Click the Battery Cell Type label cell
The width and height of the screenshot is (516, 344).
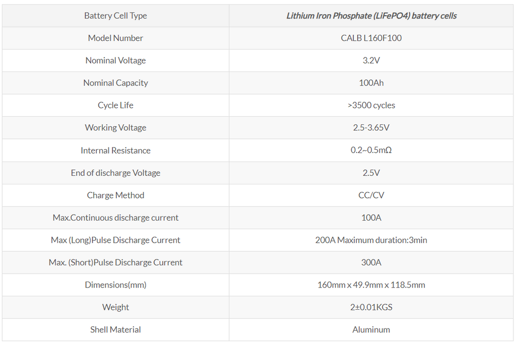point(115,16)
